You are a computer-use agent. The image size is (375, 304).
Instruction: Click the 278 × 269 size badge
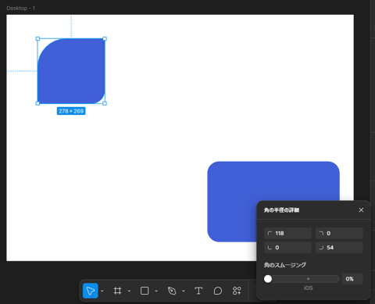pos(71,111)
